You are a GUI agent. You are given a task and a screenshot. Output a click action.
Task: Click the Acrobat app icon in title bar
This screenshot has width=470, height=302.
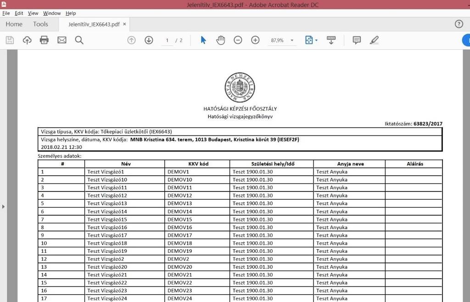coord(4,4)
